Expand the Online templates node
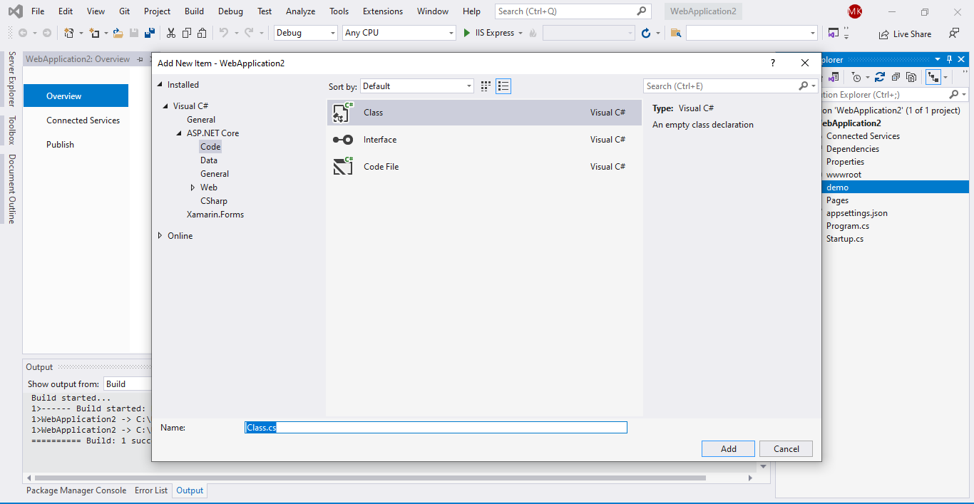 [x=160, y=235]
